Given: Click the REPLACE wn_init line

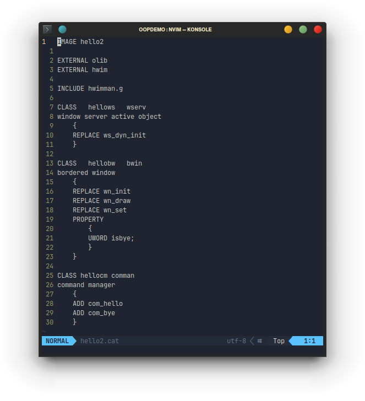Looking at the screenshot, I should click(x=101, y=191).
